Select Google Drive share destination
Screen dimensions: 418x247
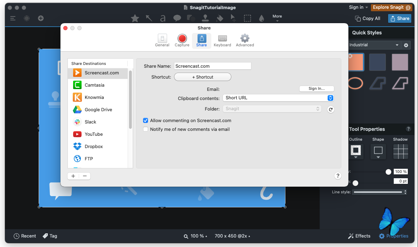pyautogui.click(x=98, y=110)
